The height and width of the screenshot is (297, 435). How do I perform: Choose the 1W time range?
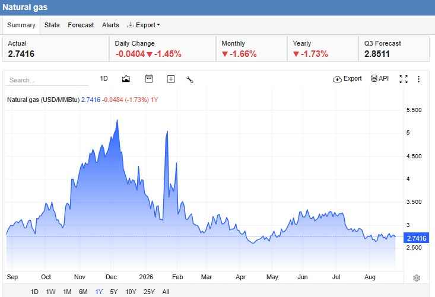pos(51,292)
